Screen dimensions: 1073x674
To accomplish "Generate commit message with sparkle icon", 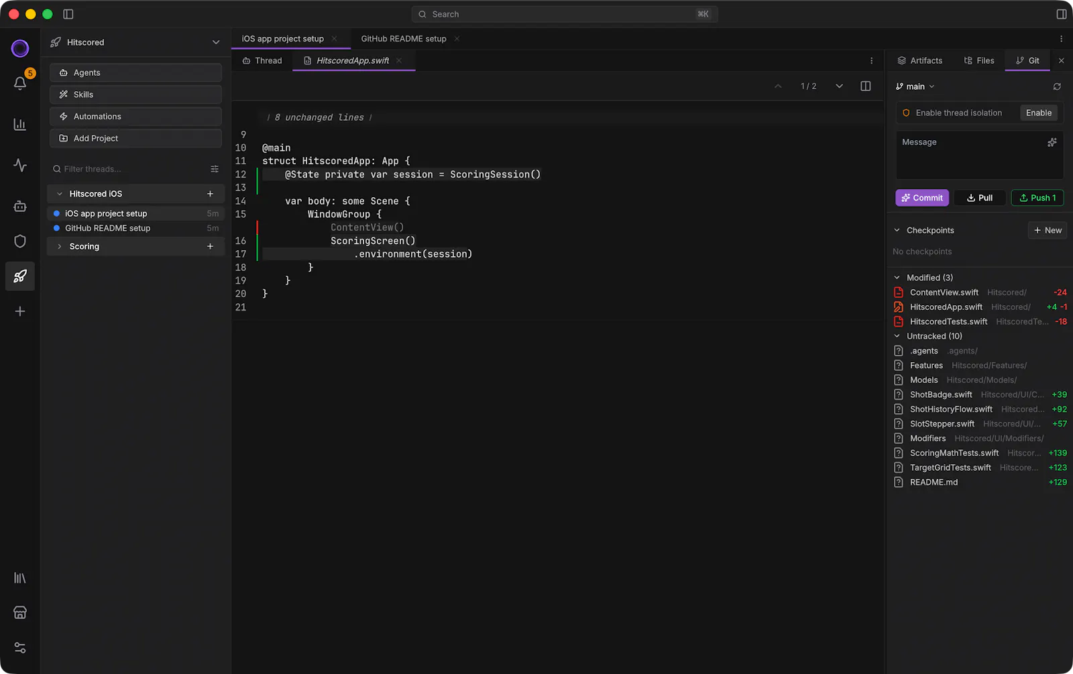I will pos(1052,142).
